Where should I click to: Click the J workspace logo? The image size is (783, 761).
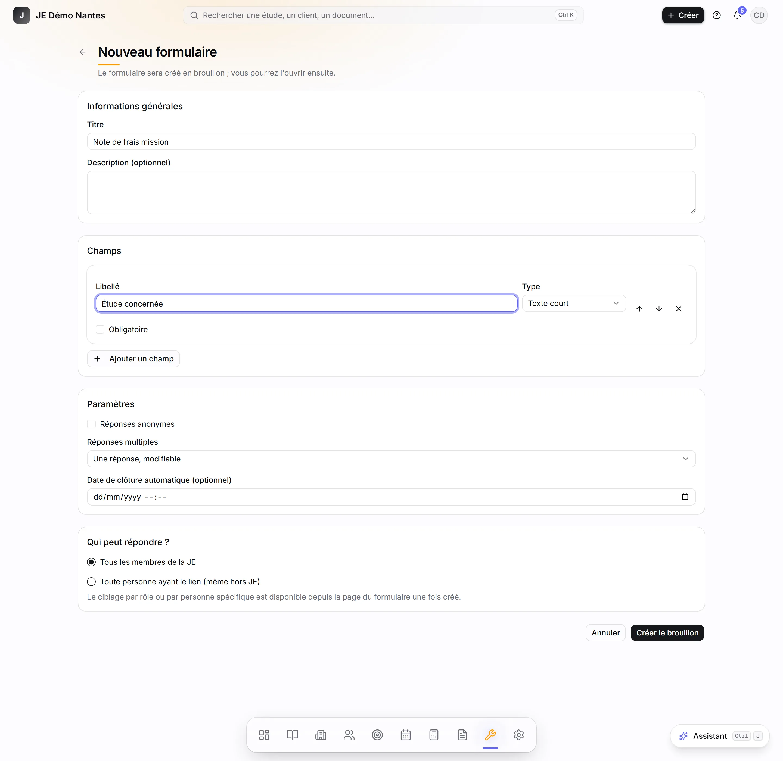[21, 15]
